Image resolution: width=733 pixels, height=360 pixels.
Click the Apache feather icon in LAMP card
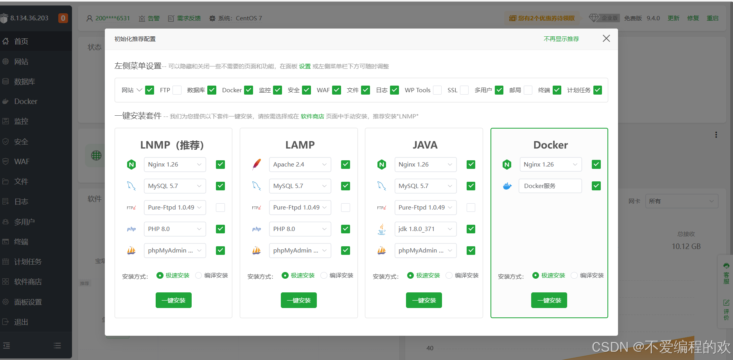pos(257,165)
